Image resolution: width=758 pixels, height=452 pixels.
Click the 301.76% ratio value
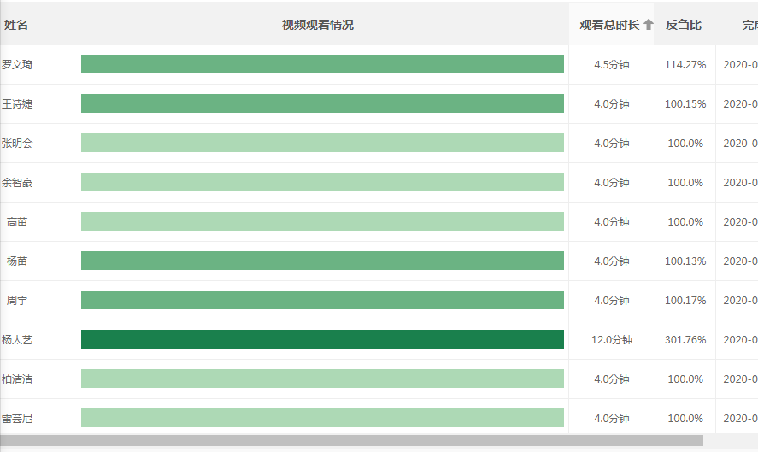685,339
